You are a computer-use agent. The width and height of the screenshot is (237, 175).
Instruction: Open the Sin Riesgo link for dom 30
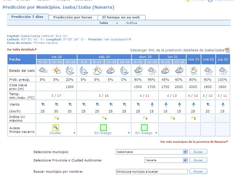(144, 133)
